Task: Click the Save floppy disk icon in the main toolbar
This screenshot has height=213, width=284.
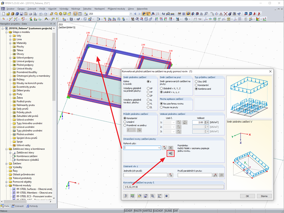Action: tap(21, 14)
